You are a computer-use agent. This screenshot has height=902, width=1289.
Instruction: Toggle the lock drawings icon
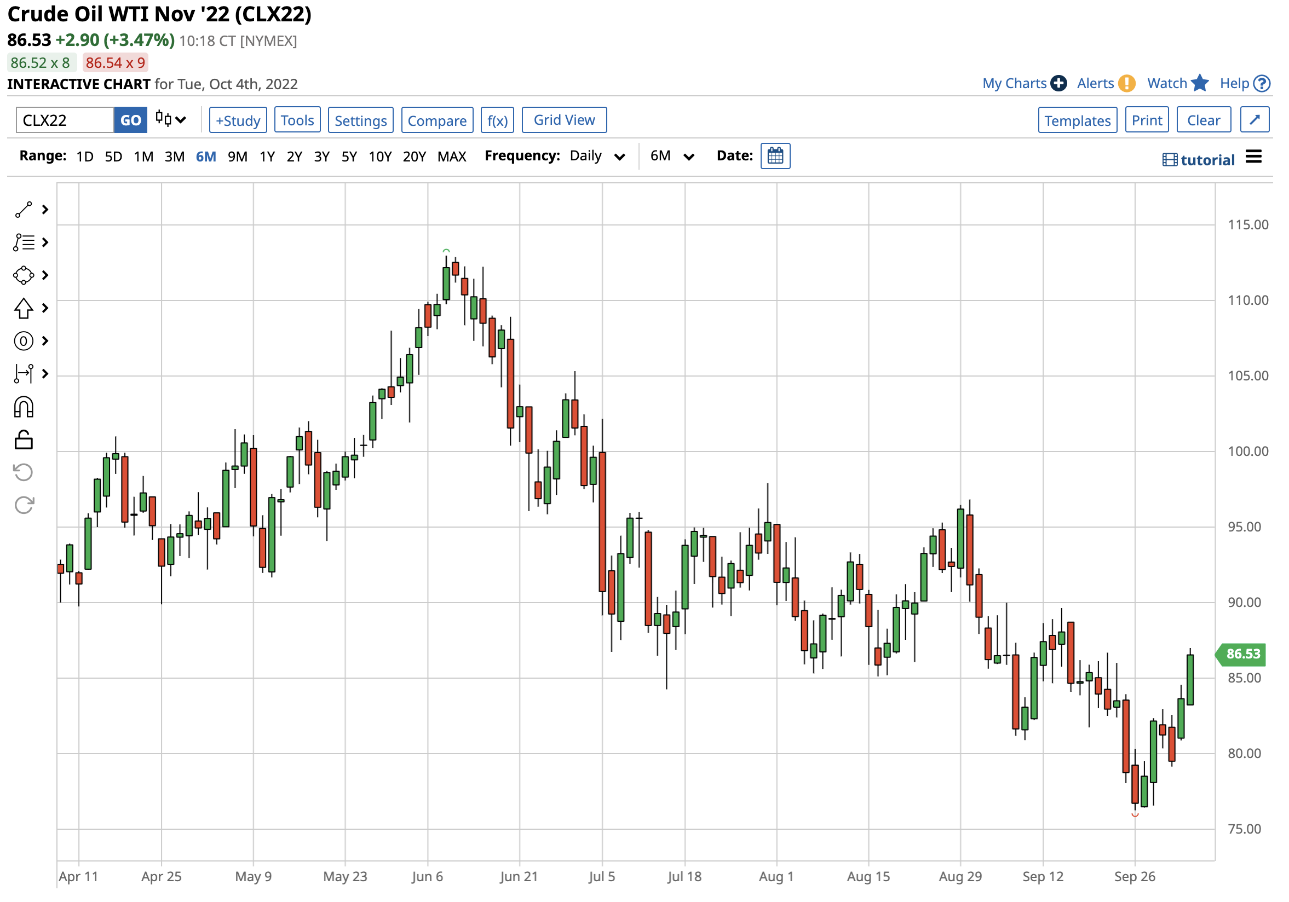(x=24, y=440)
